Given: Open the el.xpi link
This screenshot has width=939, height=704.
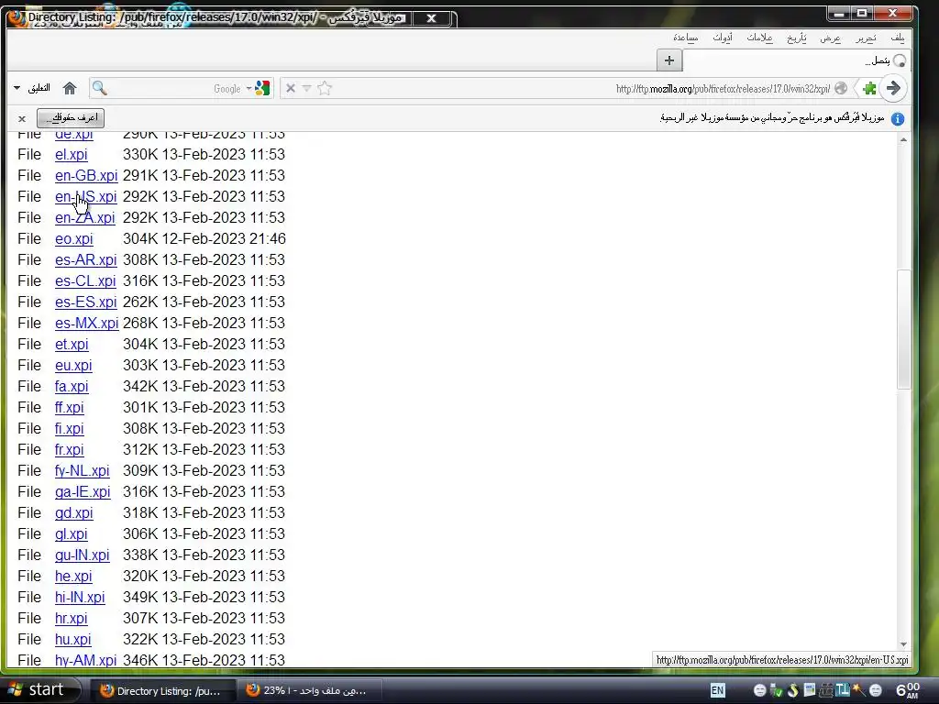Looking at the screenshot, I should [x=72, y=154].
